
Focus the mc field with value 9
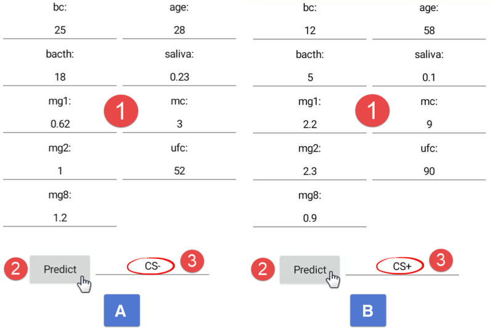tap(429, 124)
